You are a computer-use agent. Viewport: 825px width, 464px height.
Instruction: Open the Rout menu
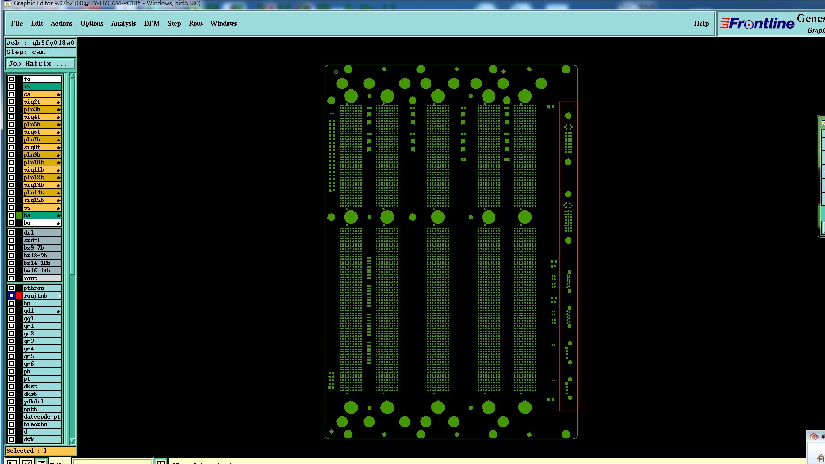coord(196,23)
